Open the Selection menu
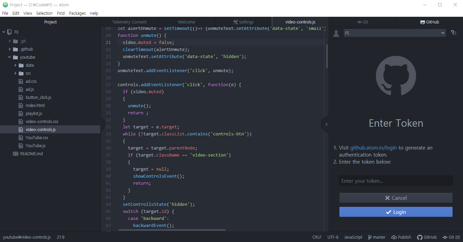 (x=45, y=13)
